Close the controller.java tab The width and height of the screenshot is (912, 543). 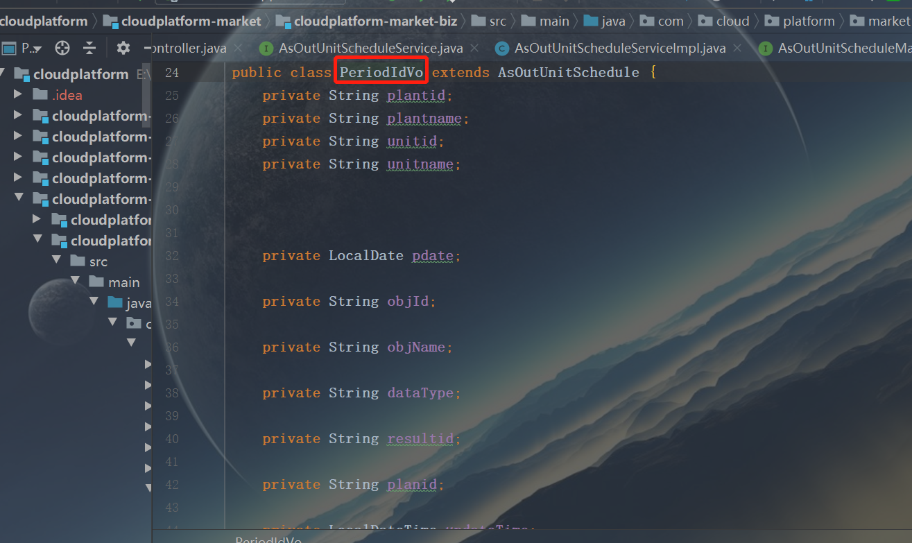239,49
